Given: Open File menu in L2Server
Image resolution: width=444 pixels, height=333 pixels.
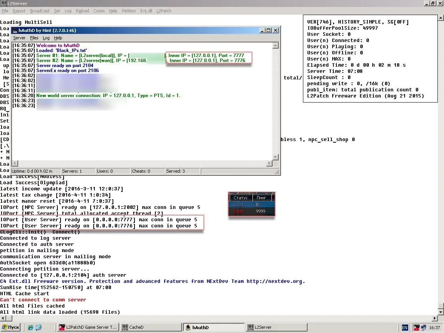Looking at the screenshot, I should pyautogui.click(x=5, y=11).
